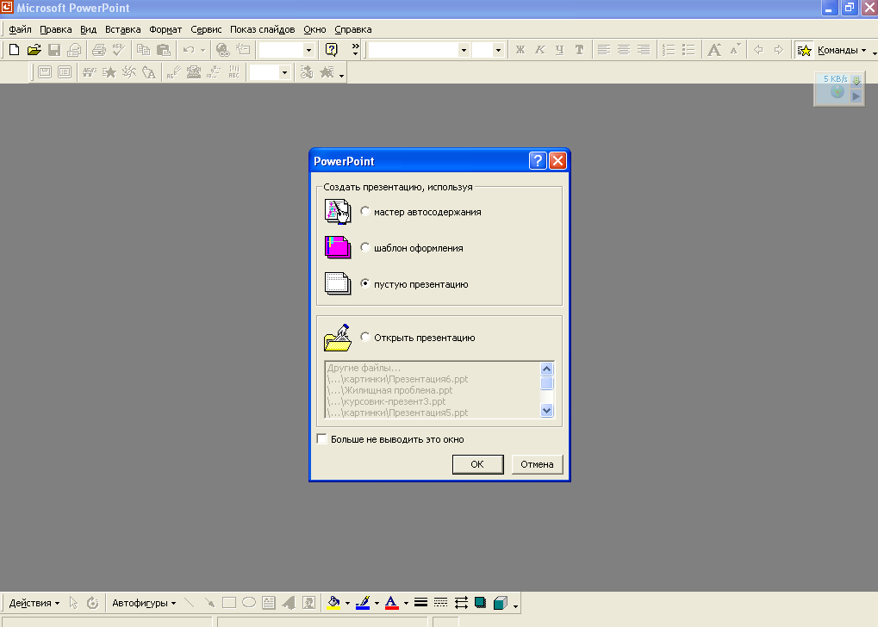
Task: Select 'курсовик-презент3.ppt' in file list
Action: pyautogui.click(x=432, y=401)
